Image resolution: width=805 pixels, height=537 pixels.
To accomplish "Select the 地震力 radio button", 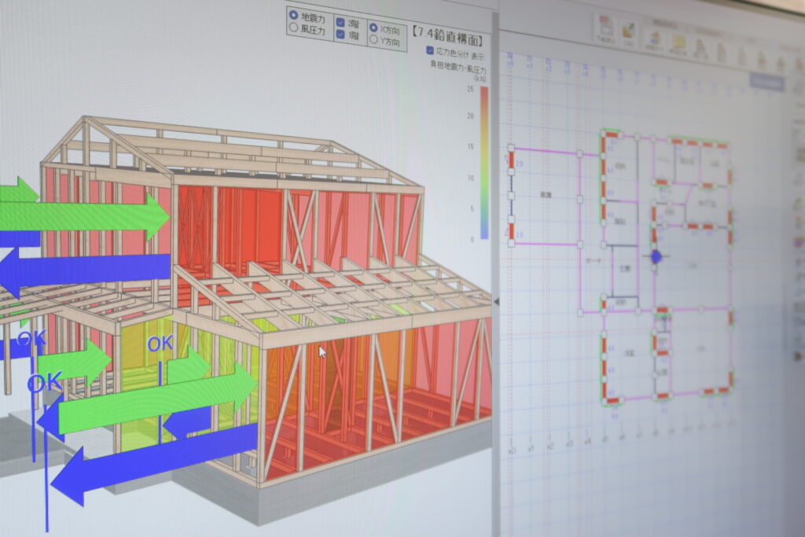I will [293, 15].
